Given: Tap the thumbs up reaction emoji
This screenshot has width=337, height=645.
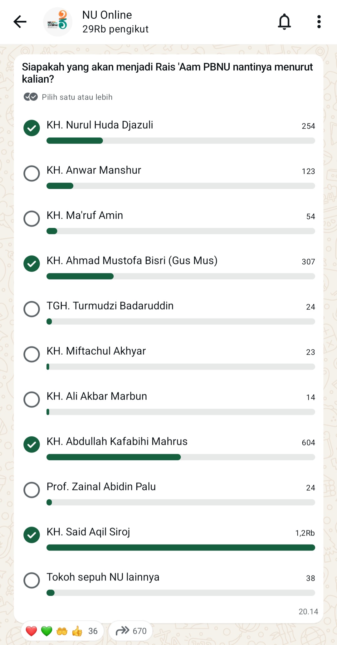Looking at the screenshot, I should (x=77, y=631).
